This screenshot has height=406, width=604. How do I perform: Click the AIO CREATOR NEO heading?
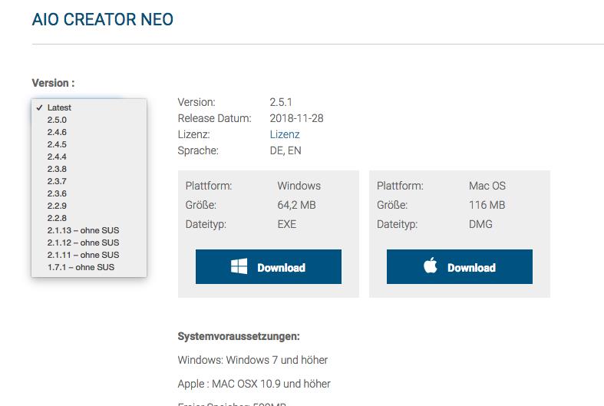coord(103,20)
